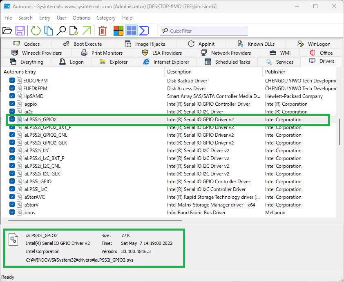
Task: Sort by the Publisher column header
Action: (x=299, y=72)
